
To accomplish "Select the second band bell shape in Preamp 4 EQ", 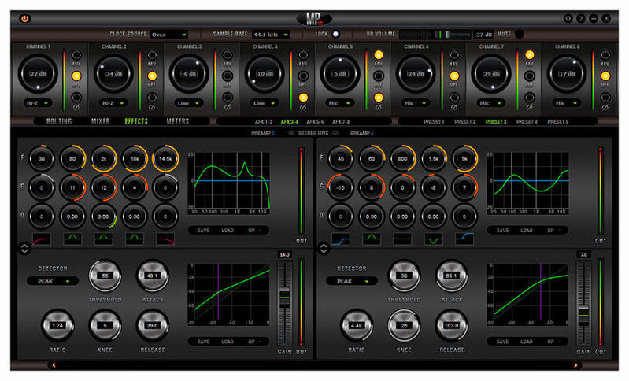I will point(372,239).
